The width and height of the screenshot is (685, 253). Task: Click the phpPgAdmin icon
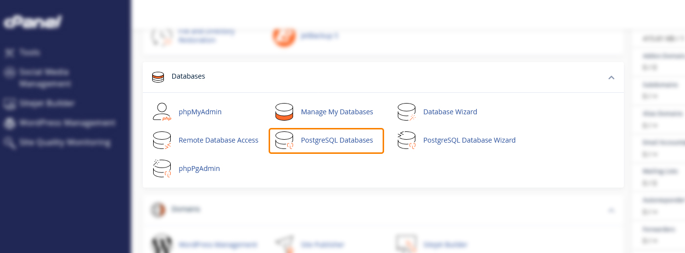[x=161, y=169]
